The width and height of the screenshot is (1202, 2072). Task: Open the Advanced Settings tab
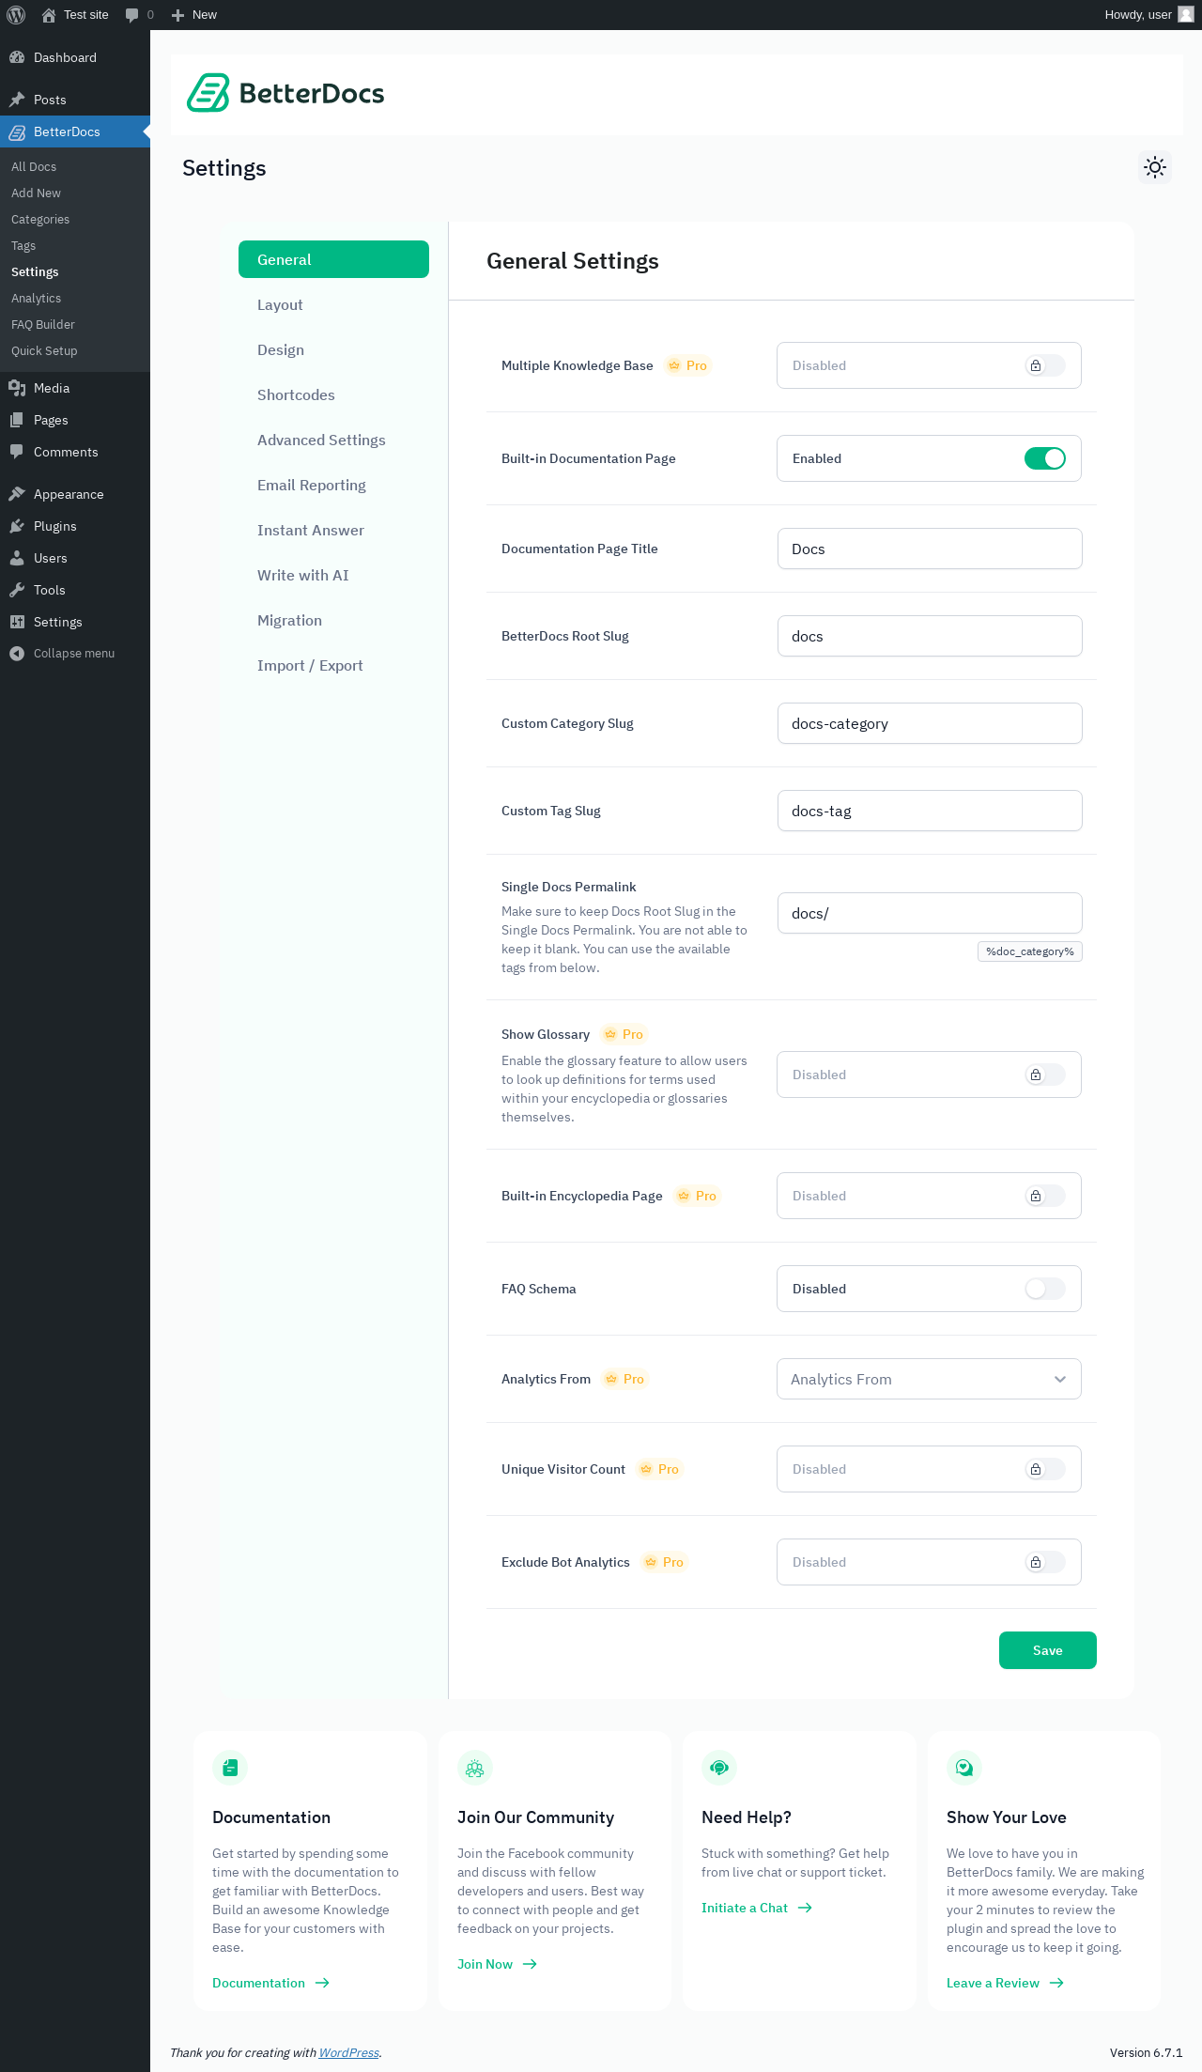point(321,441)
